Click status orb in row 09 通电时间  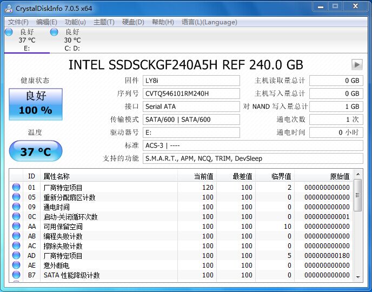16,207
